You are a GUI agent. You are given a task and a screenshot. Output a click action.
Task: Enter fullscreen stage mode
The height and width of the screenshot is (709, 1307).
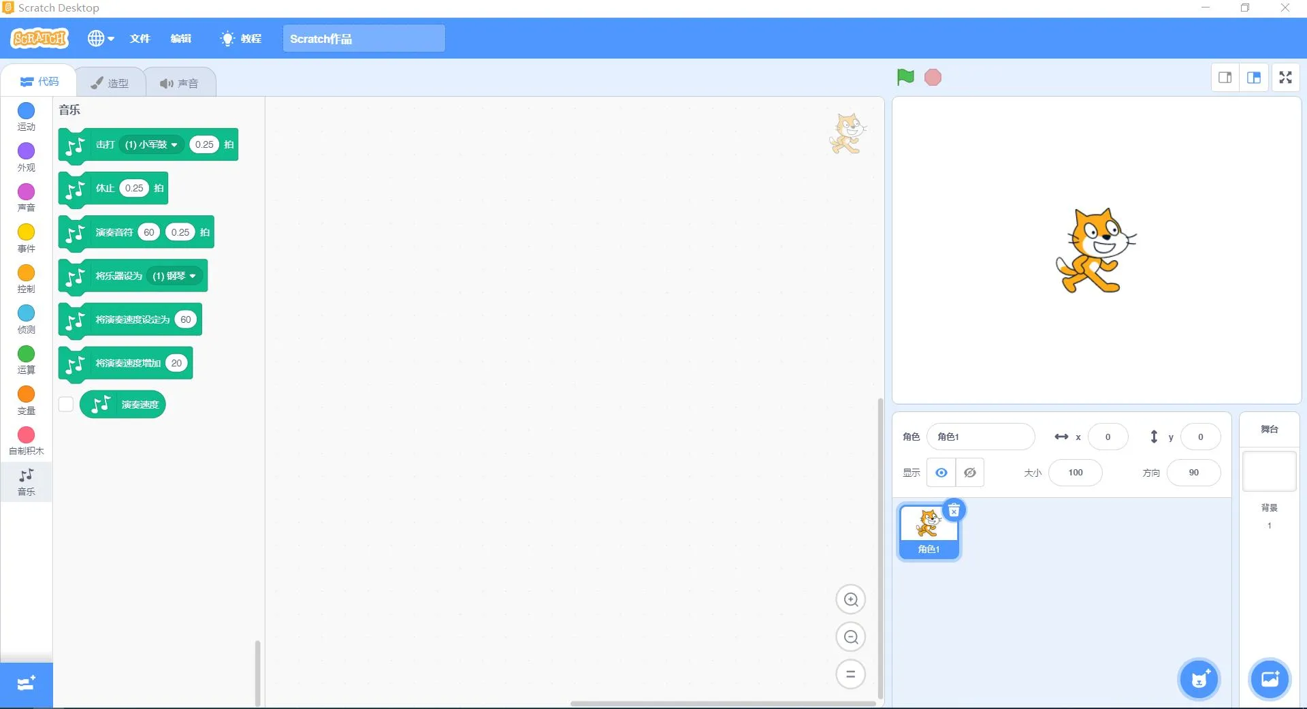point(1285,78)
